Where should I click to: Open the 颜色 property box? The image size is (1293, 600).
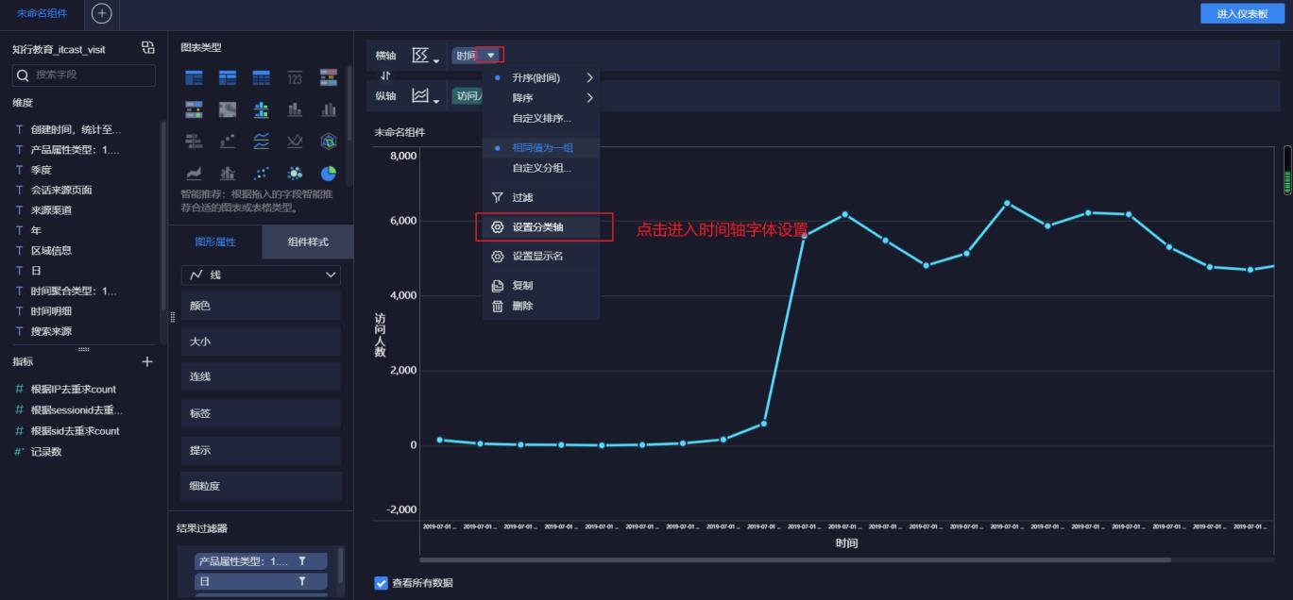click(261, 306)
